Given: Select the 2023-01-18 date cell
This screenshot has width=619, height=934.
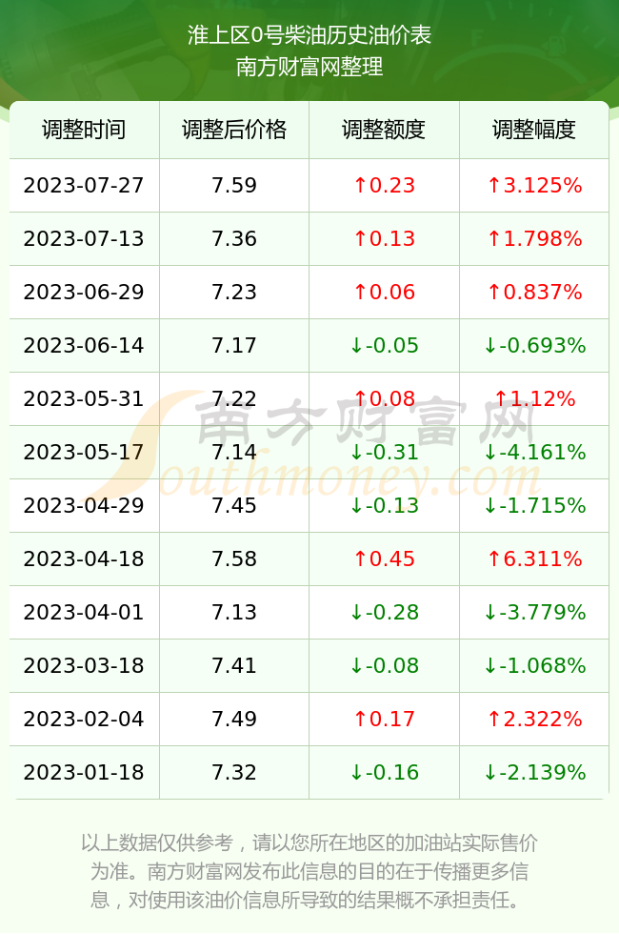Looking at the screenshot, I should pos(84,773).
